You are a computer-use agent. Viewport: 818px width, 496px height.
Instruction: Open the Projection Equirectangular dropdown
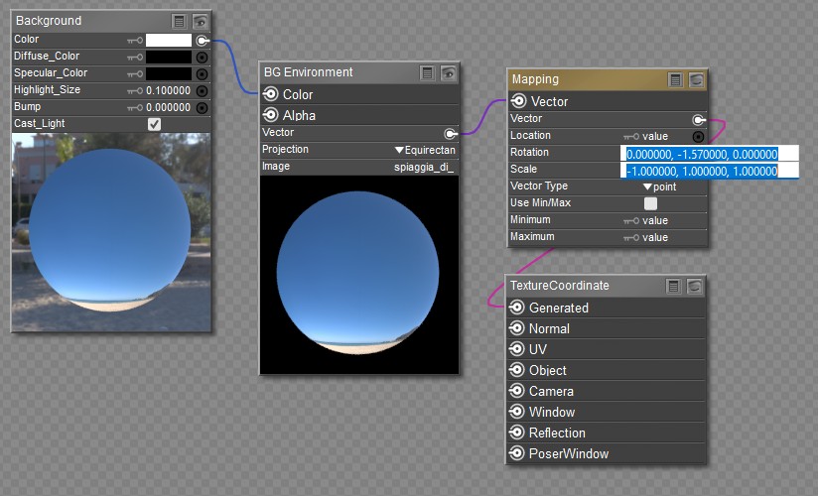(425, 150)
